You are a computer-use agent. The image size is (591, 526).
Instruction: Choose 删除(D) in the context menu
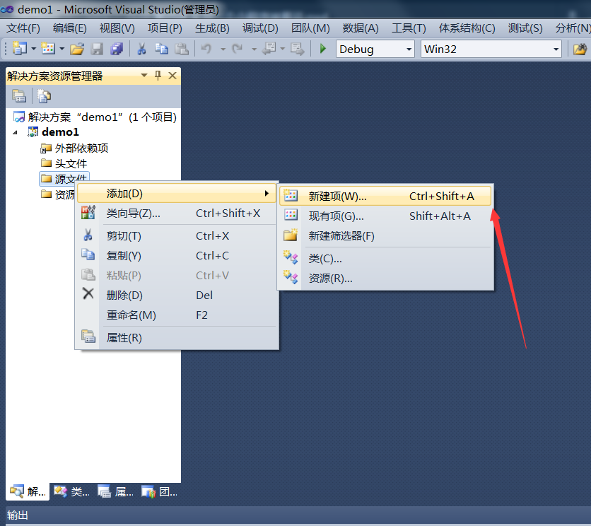pos(177,296)
